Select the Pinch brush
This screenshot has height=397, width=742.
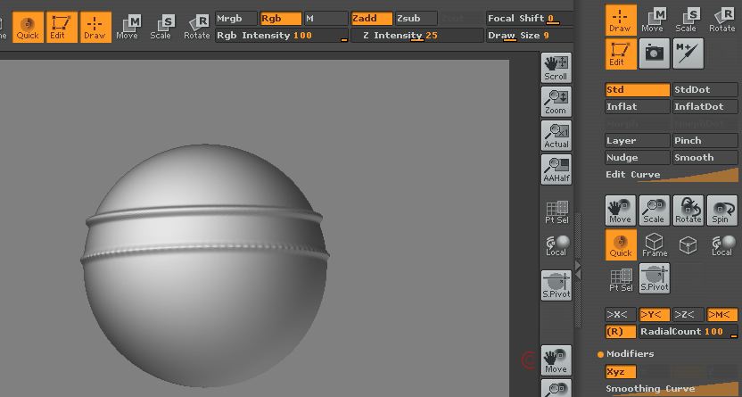point(705,141)
